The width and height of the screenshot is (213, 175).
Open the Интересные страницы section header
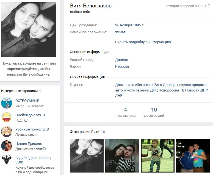click(20, 91)
